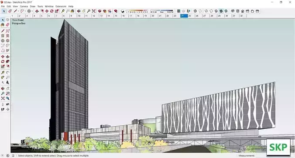This screenshot has height=158, width=295.
Task: Pick the Paint Bucket in the left tool palette
Action: 3,25
